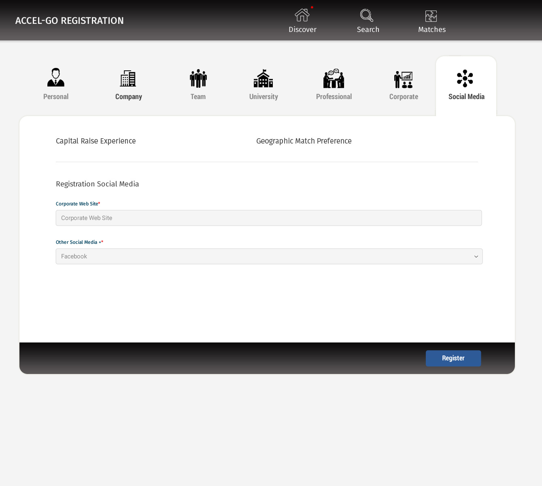Click the Search magnifying glass icon
The image size is (542, 486).
[367, 15]
